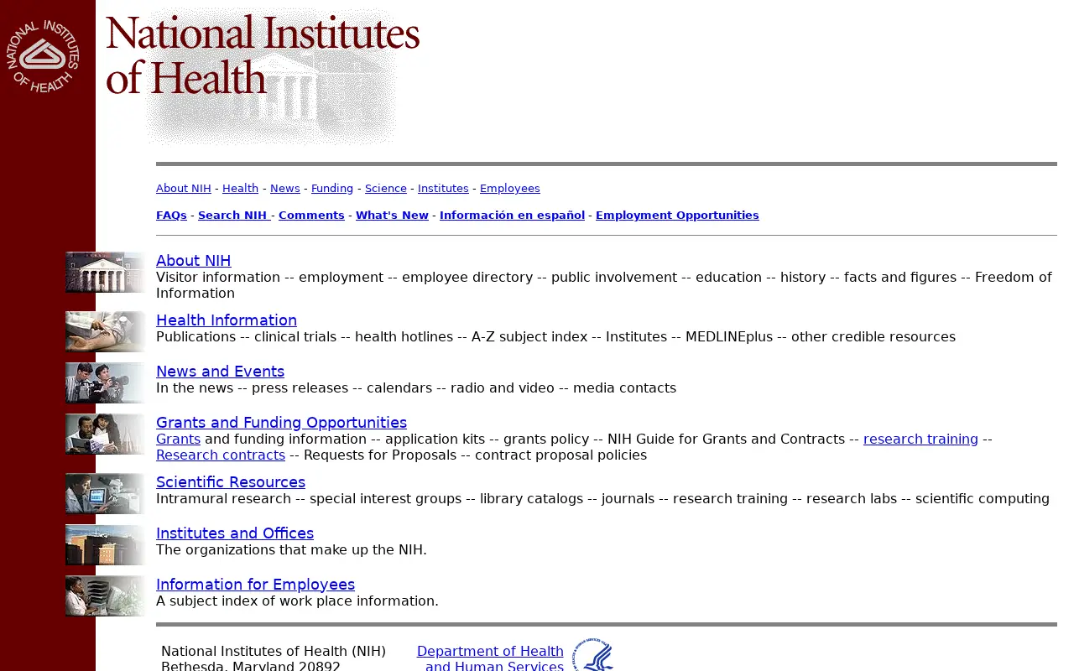The height and width of the screenshot is (671, 1074).
Task: Click Information for Employees heading link
Action: tap(255, 585)
